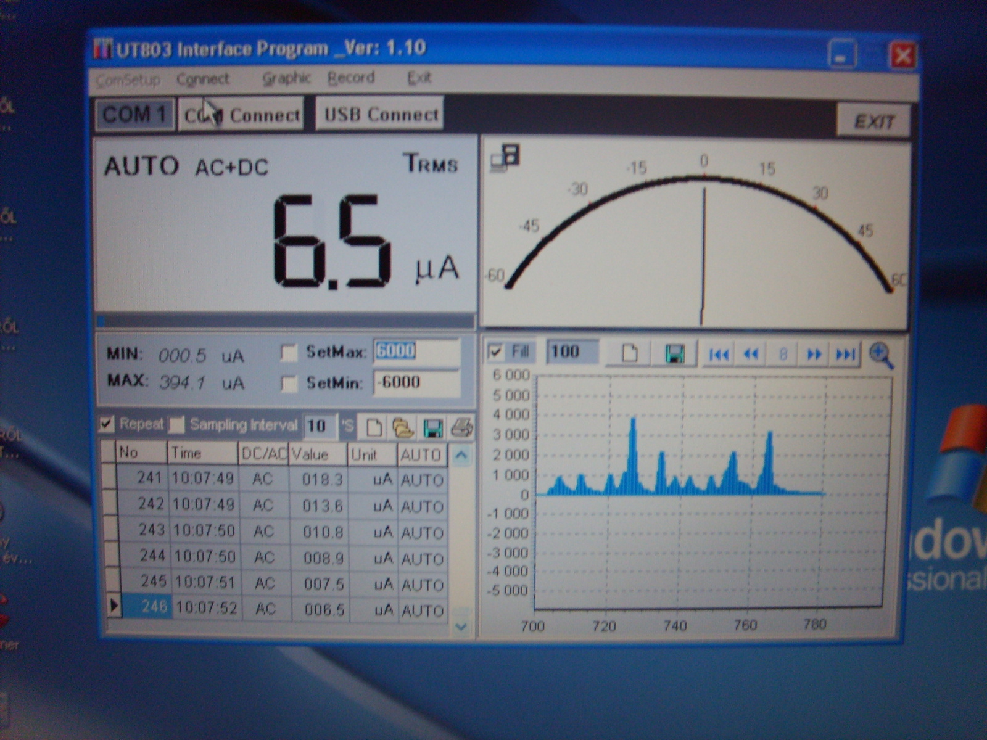This screenshot has height=740, width=987.
Task: Close the UT803 Interface Program window
Action: point(902,56)
